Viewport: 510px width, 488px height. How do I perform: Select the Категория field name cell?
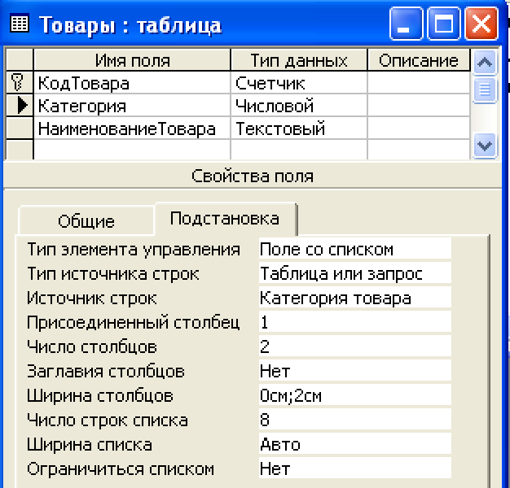(x=132, y=105)
